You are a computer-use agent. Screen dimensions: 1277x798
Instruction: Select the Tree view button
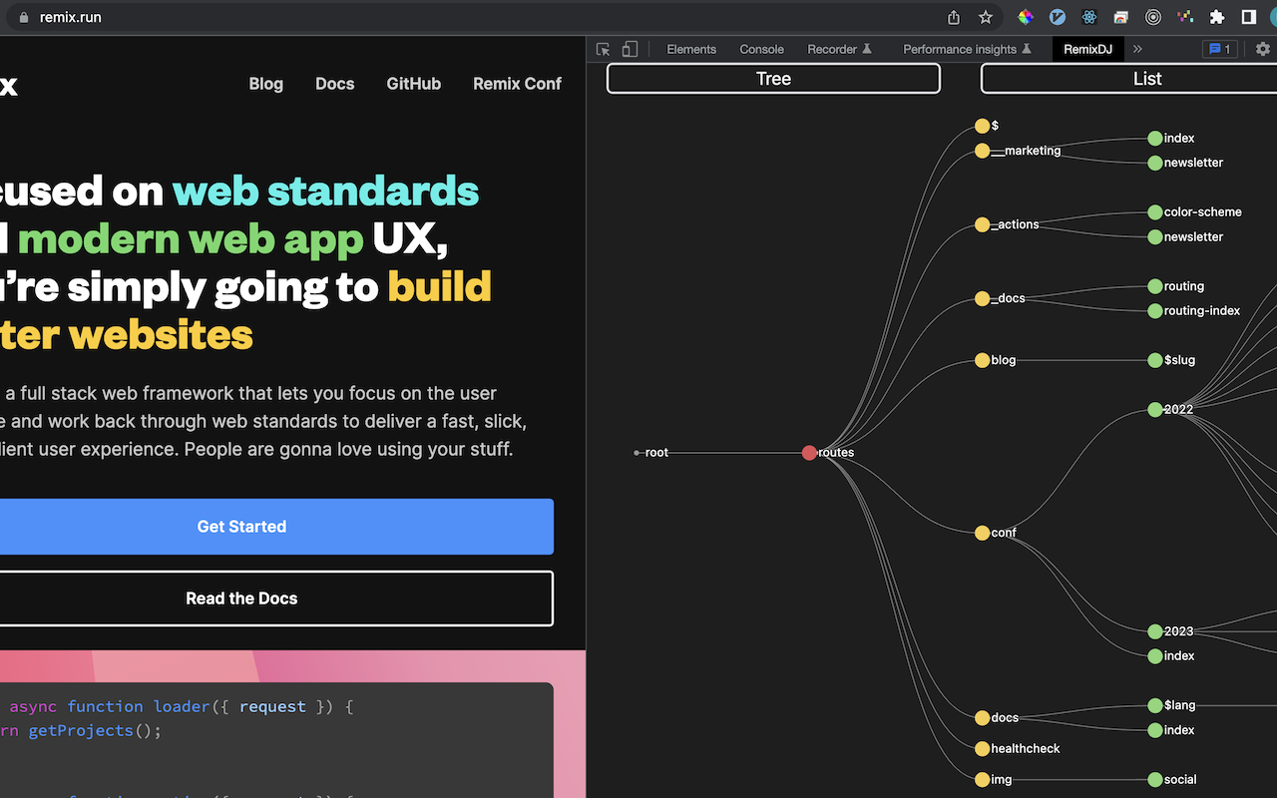click(773, 79)
